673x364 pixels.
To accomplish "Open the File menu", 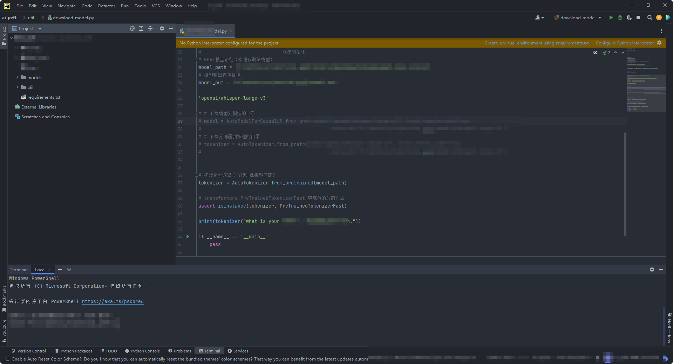I will (20, 6).
